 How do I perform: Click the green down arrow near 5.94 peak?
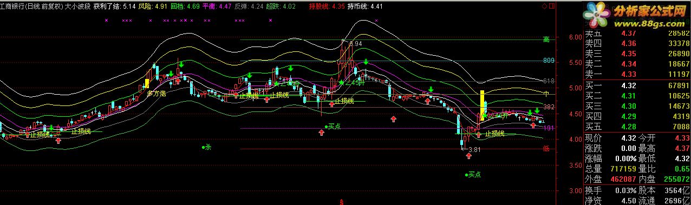pyautogui.click(x=366, y=62)
